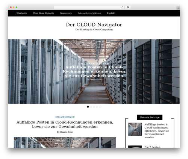188x159 pixels.
Task: Open the sidebar server-room thumbnail
Action: point(135,129)
